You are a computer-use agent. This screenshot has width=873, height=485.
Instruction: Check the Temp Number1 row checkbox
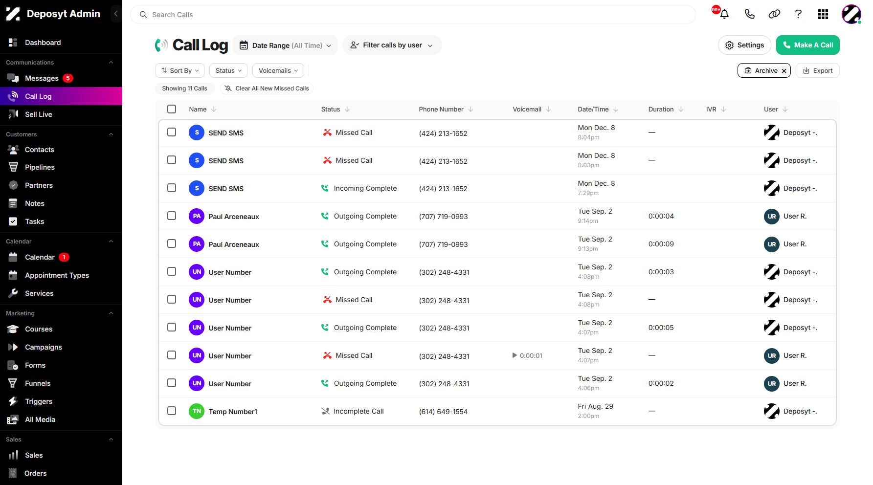[x=172, y=411]
